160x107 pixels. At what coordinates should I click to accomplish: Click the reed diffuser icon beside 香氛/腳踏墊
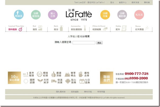click(x=85, y=28)
